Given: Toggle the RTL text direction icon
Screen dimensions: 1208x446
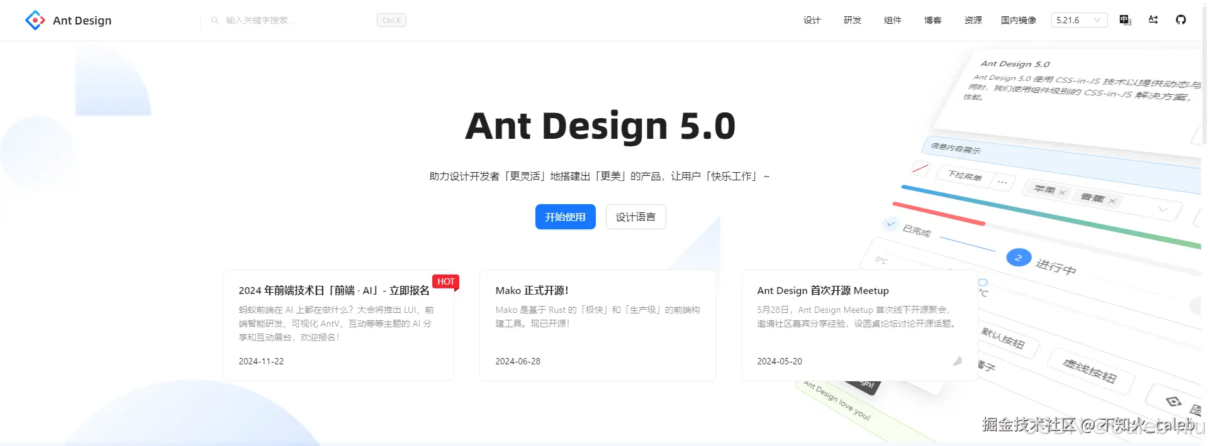Looking at the screenshot, I should coord(1153,20).
